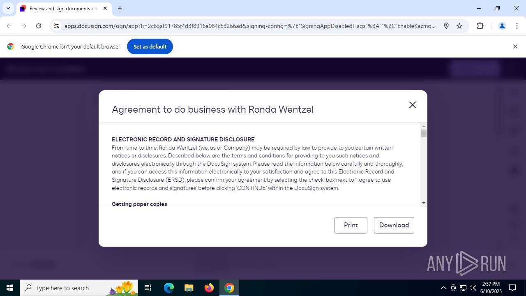View site information icon in address bar

click(x=56, y=26)
